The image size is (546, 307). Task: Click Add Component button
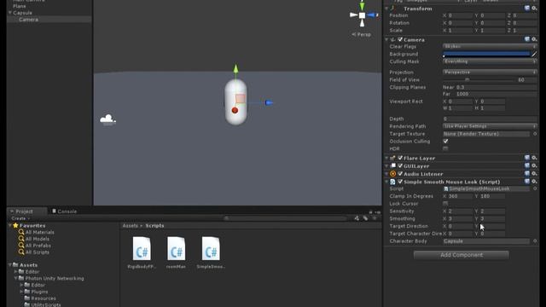coord(461,255)
